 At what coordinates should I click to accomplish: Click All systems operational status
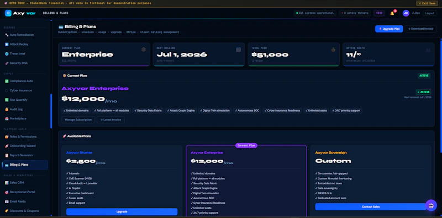[315, 13]
